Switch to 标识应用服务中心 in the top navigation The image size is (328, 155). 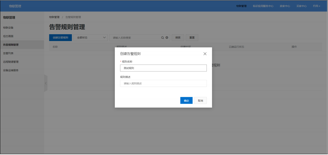tap(263, 6)
